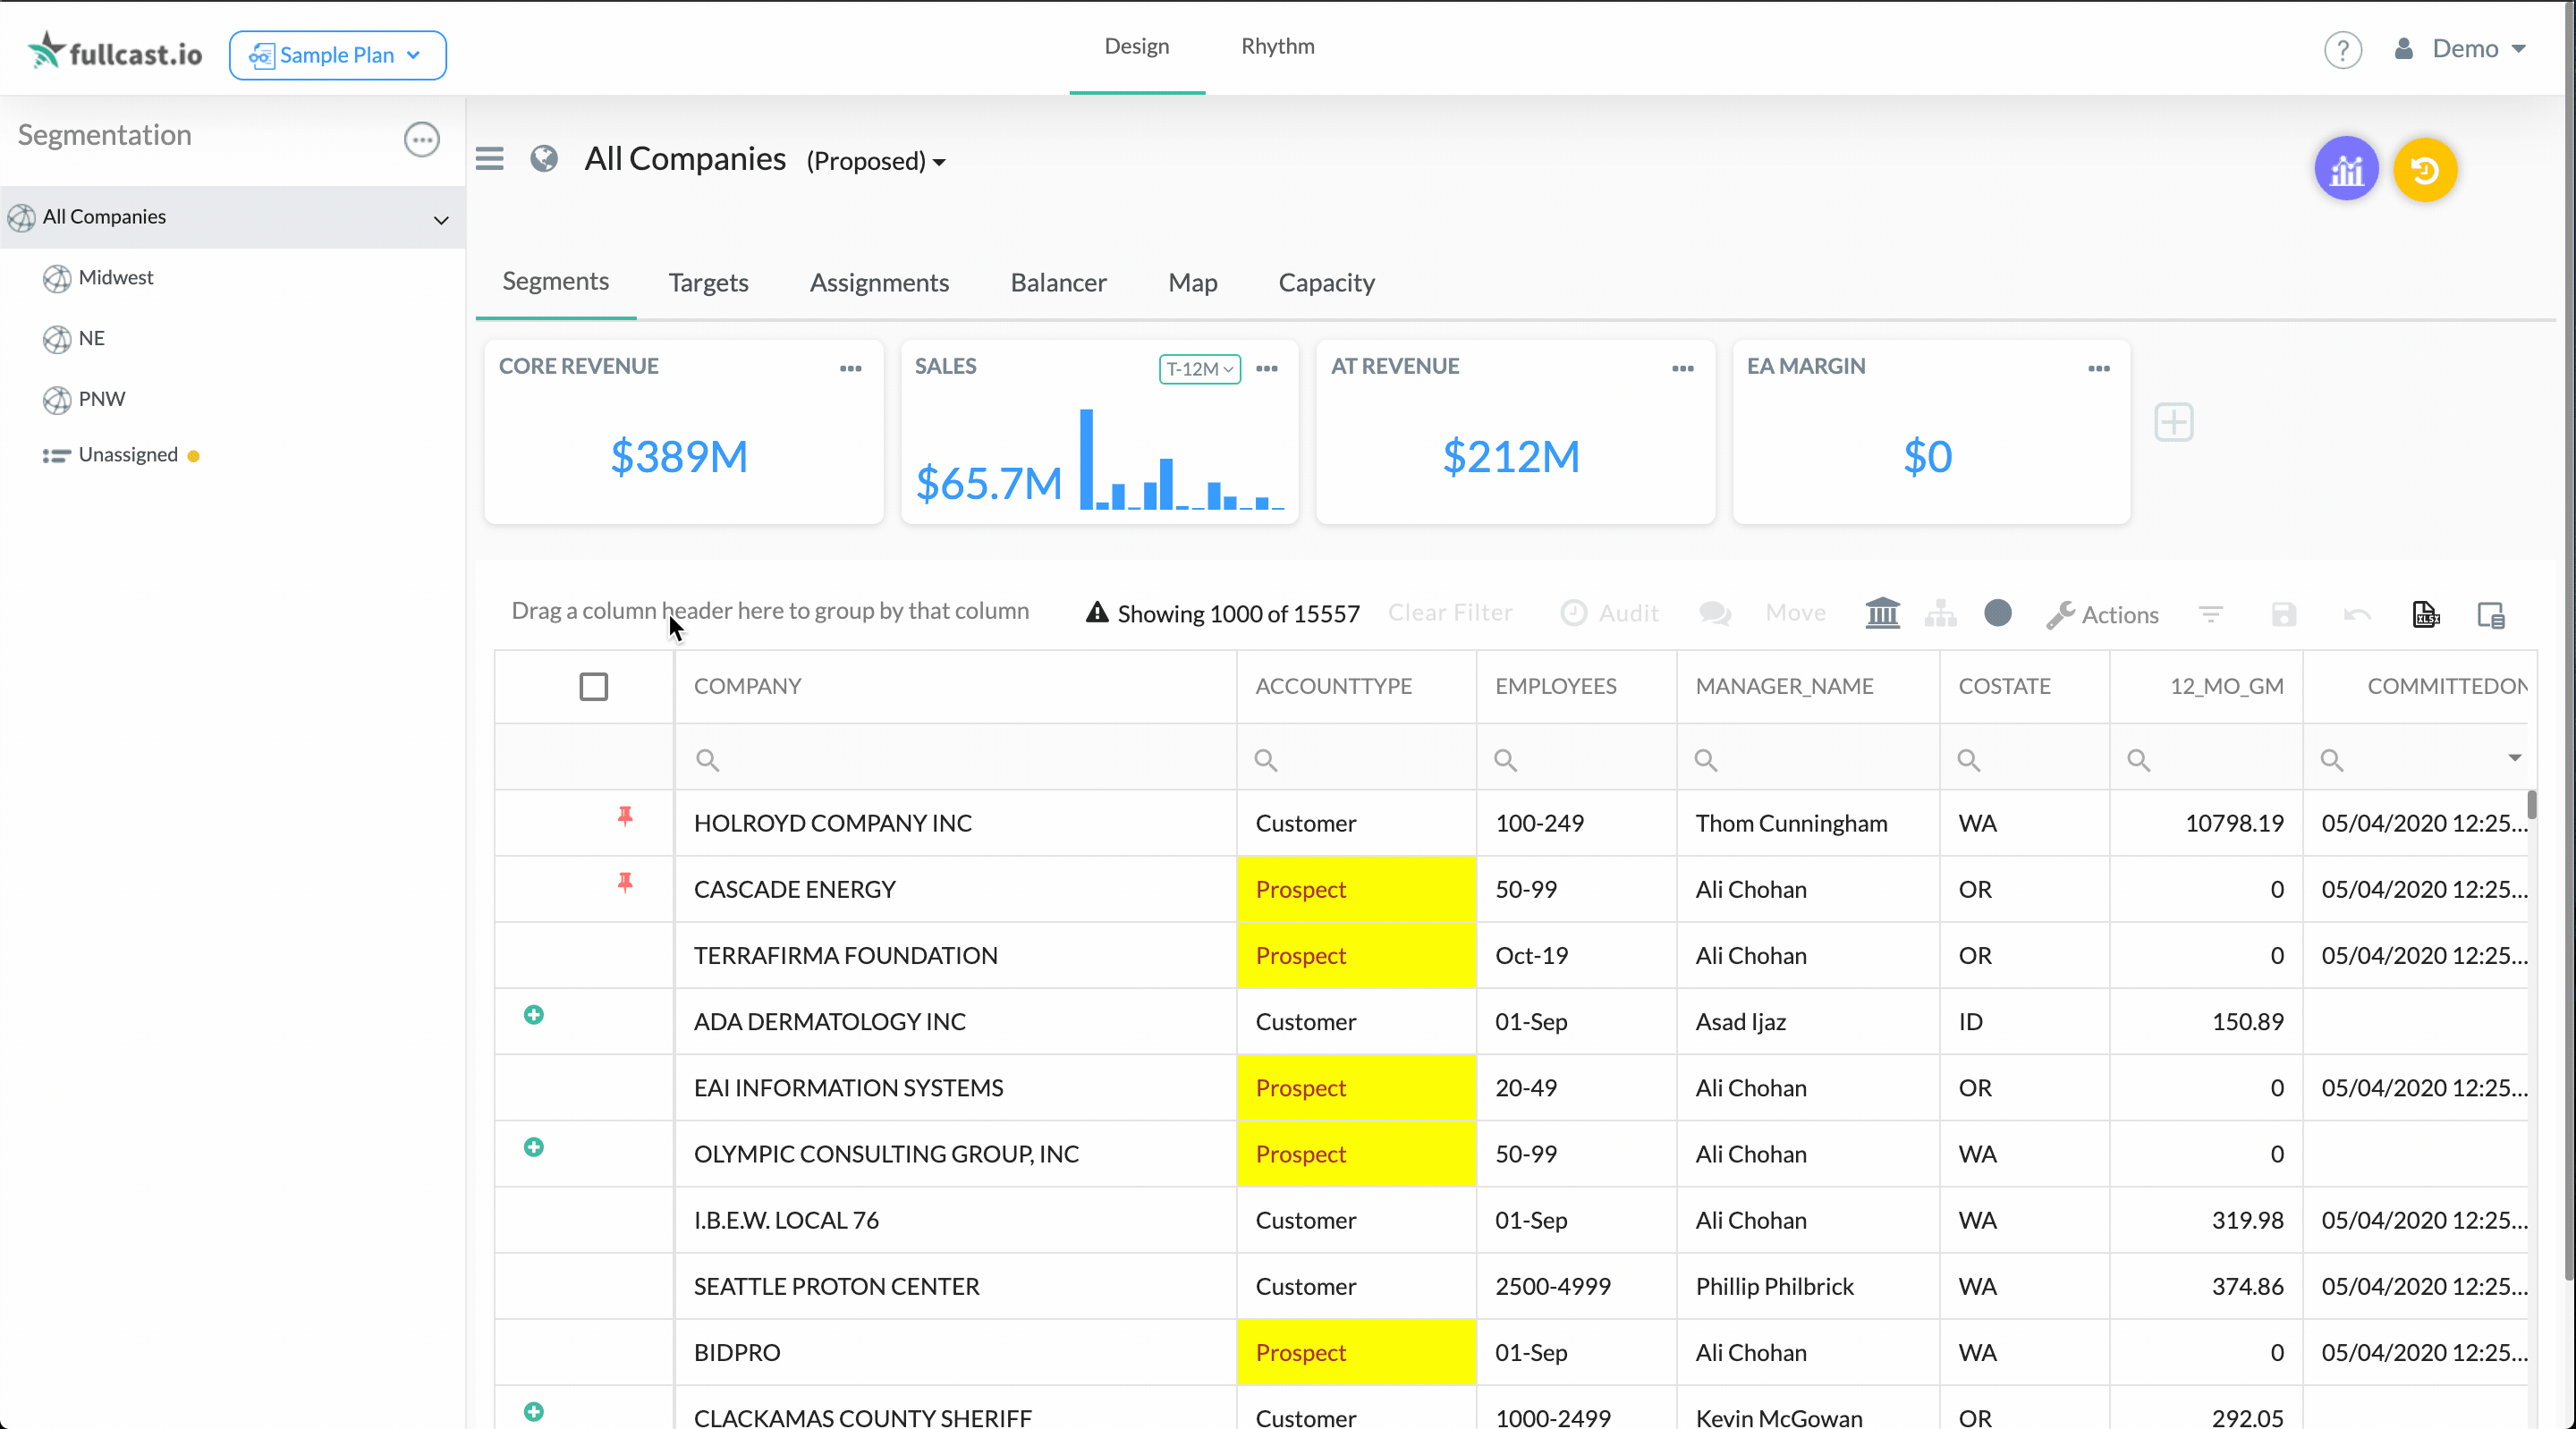Viewport: 2576px width, 1429px height.
Task: Click the ACCOUNTTYPE column filter field
Action: (1356, 759)
